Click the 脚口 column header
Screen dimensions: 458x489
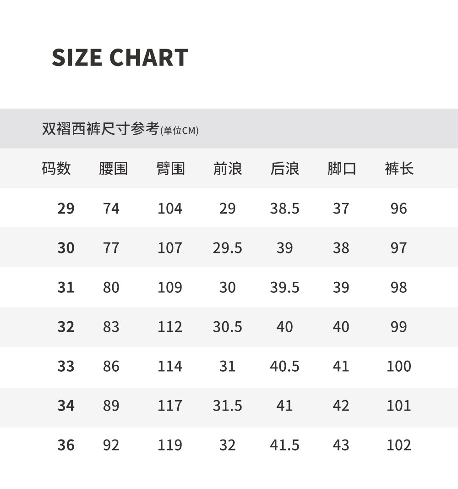(342, 168)
